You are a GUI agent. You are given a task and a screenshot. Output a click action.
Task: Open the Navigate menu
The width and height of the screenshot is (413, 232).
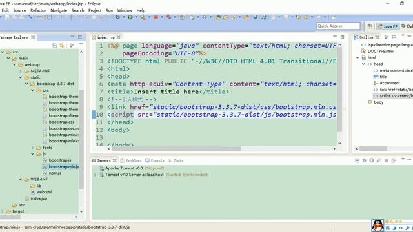pyautogui.click(x=59, y=10)
